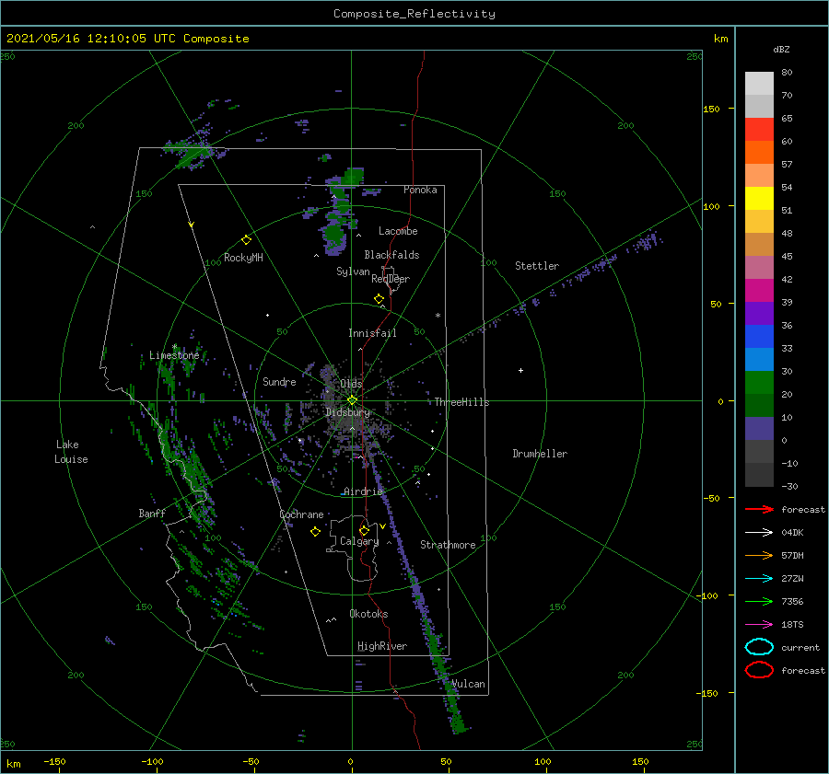Click the yellow diamond marker below RedDeer
This screenshot has height=774, width=829.
point(379,299)
